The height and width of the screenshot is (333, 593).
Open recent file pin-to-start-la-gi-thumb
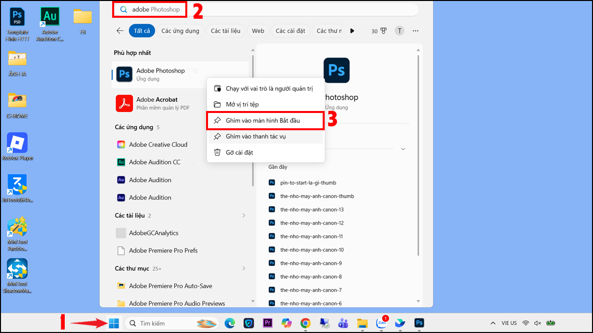302,183
